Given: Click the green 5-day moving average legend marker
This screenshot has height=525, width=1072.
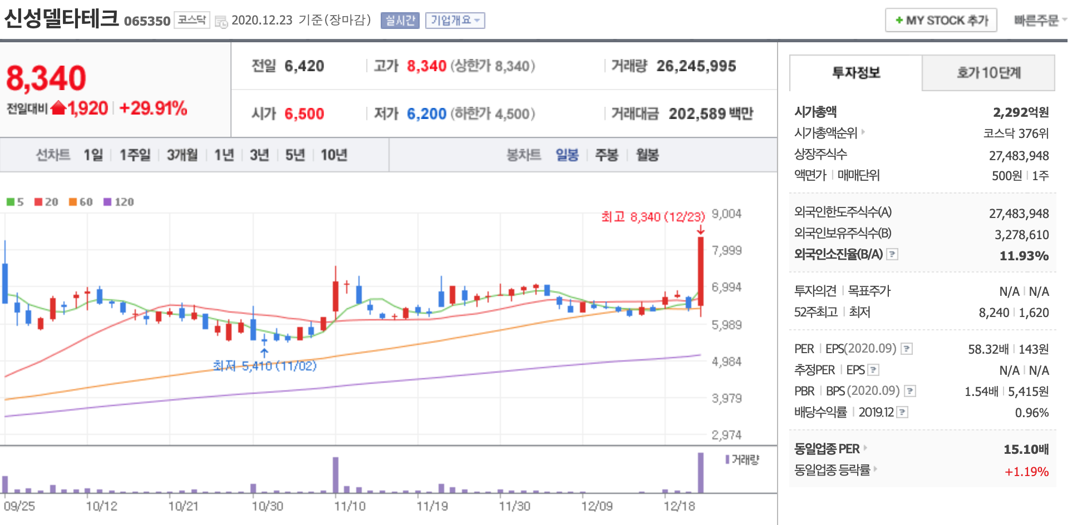Looking at the screenshot, I should coord(10,202).
